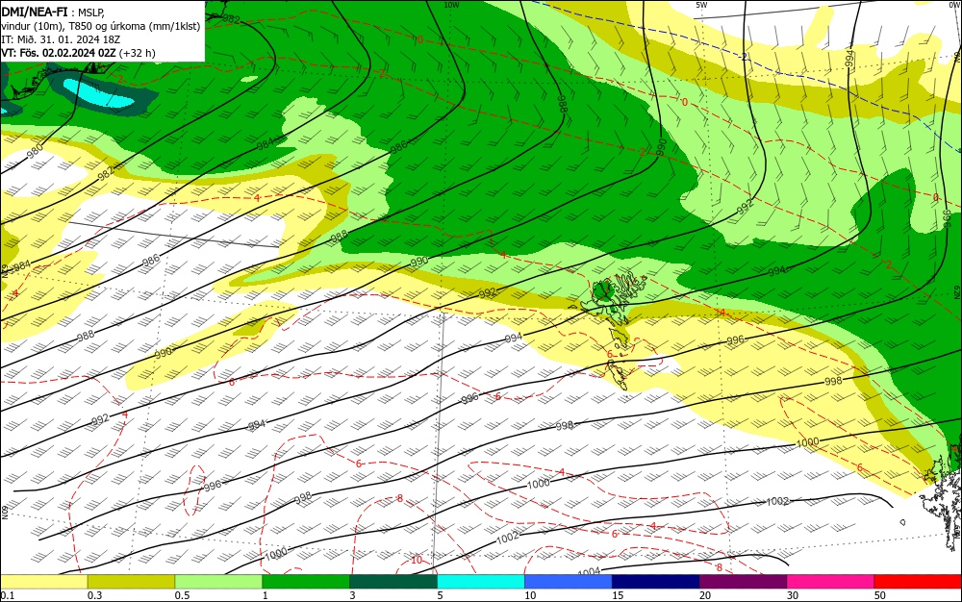The height and width of the screenshot is (602, 962).
Task: Select the purple 20 mm legend swatch
Action: coord(743,582)
